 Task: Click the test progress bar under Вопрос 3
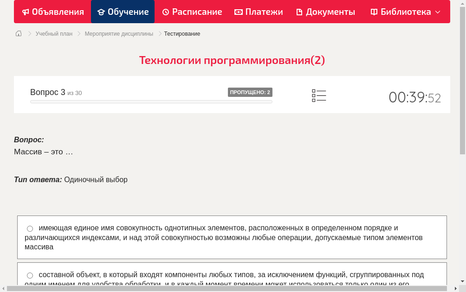pyautogui.click(x=151, y=102)
